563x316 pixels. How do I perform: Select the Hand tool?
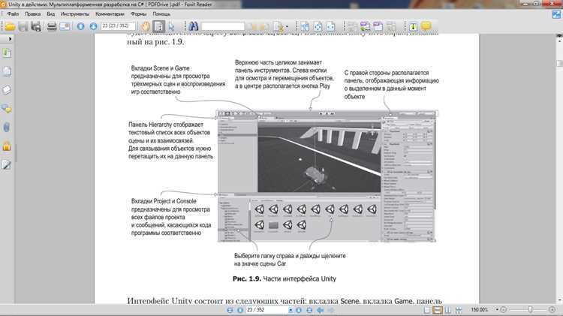tap(146, 26)
